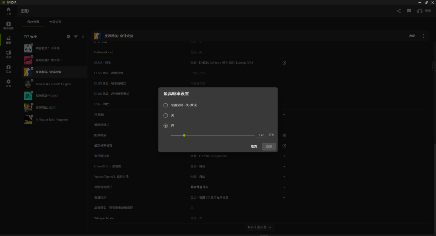Select the 关 radio option
436x236 pixels.
(166, 115)
